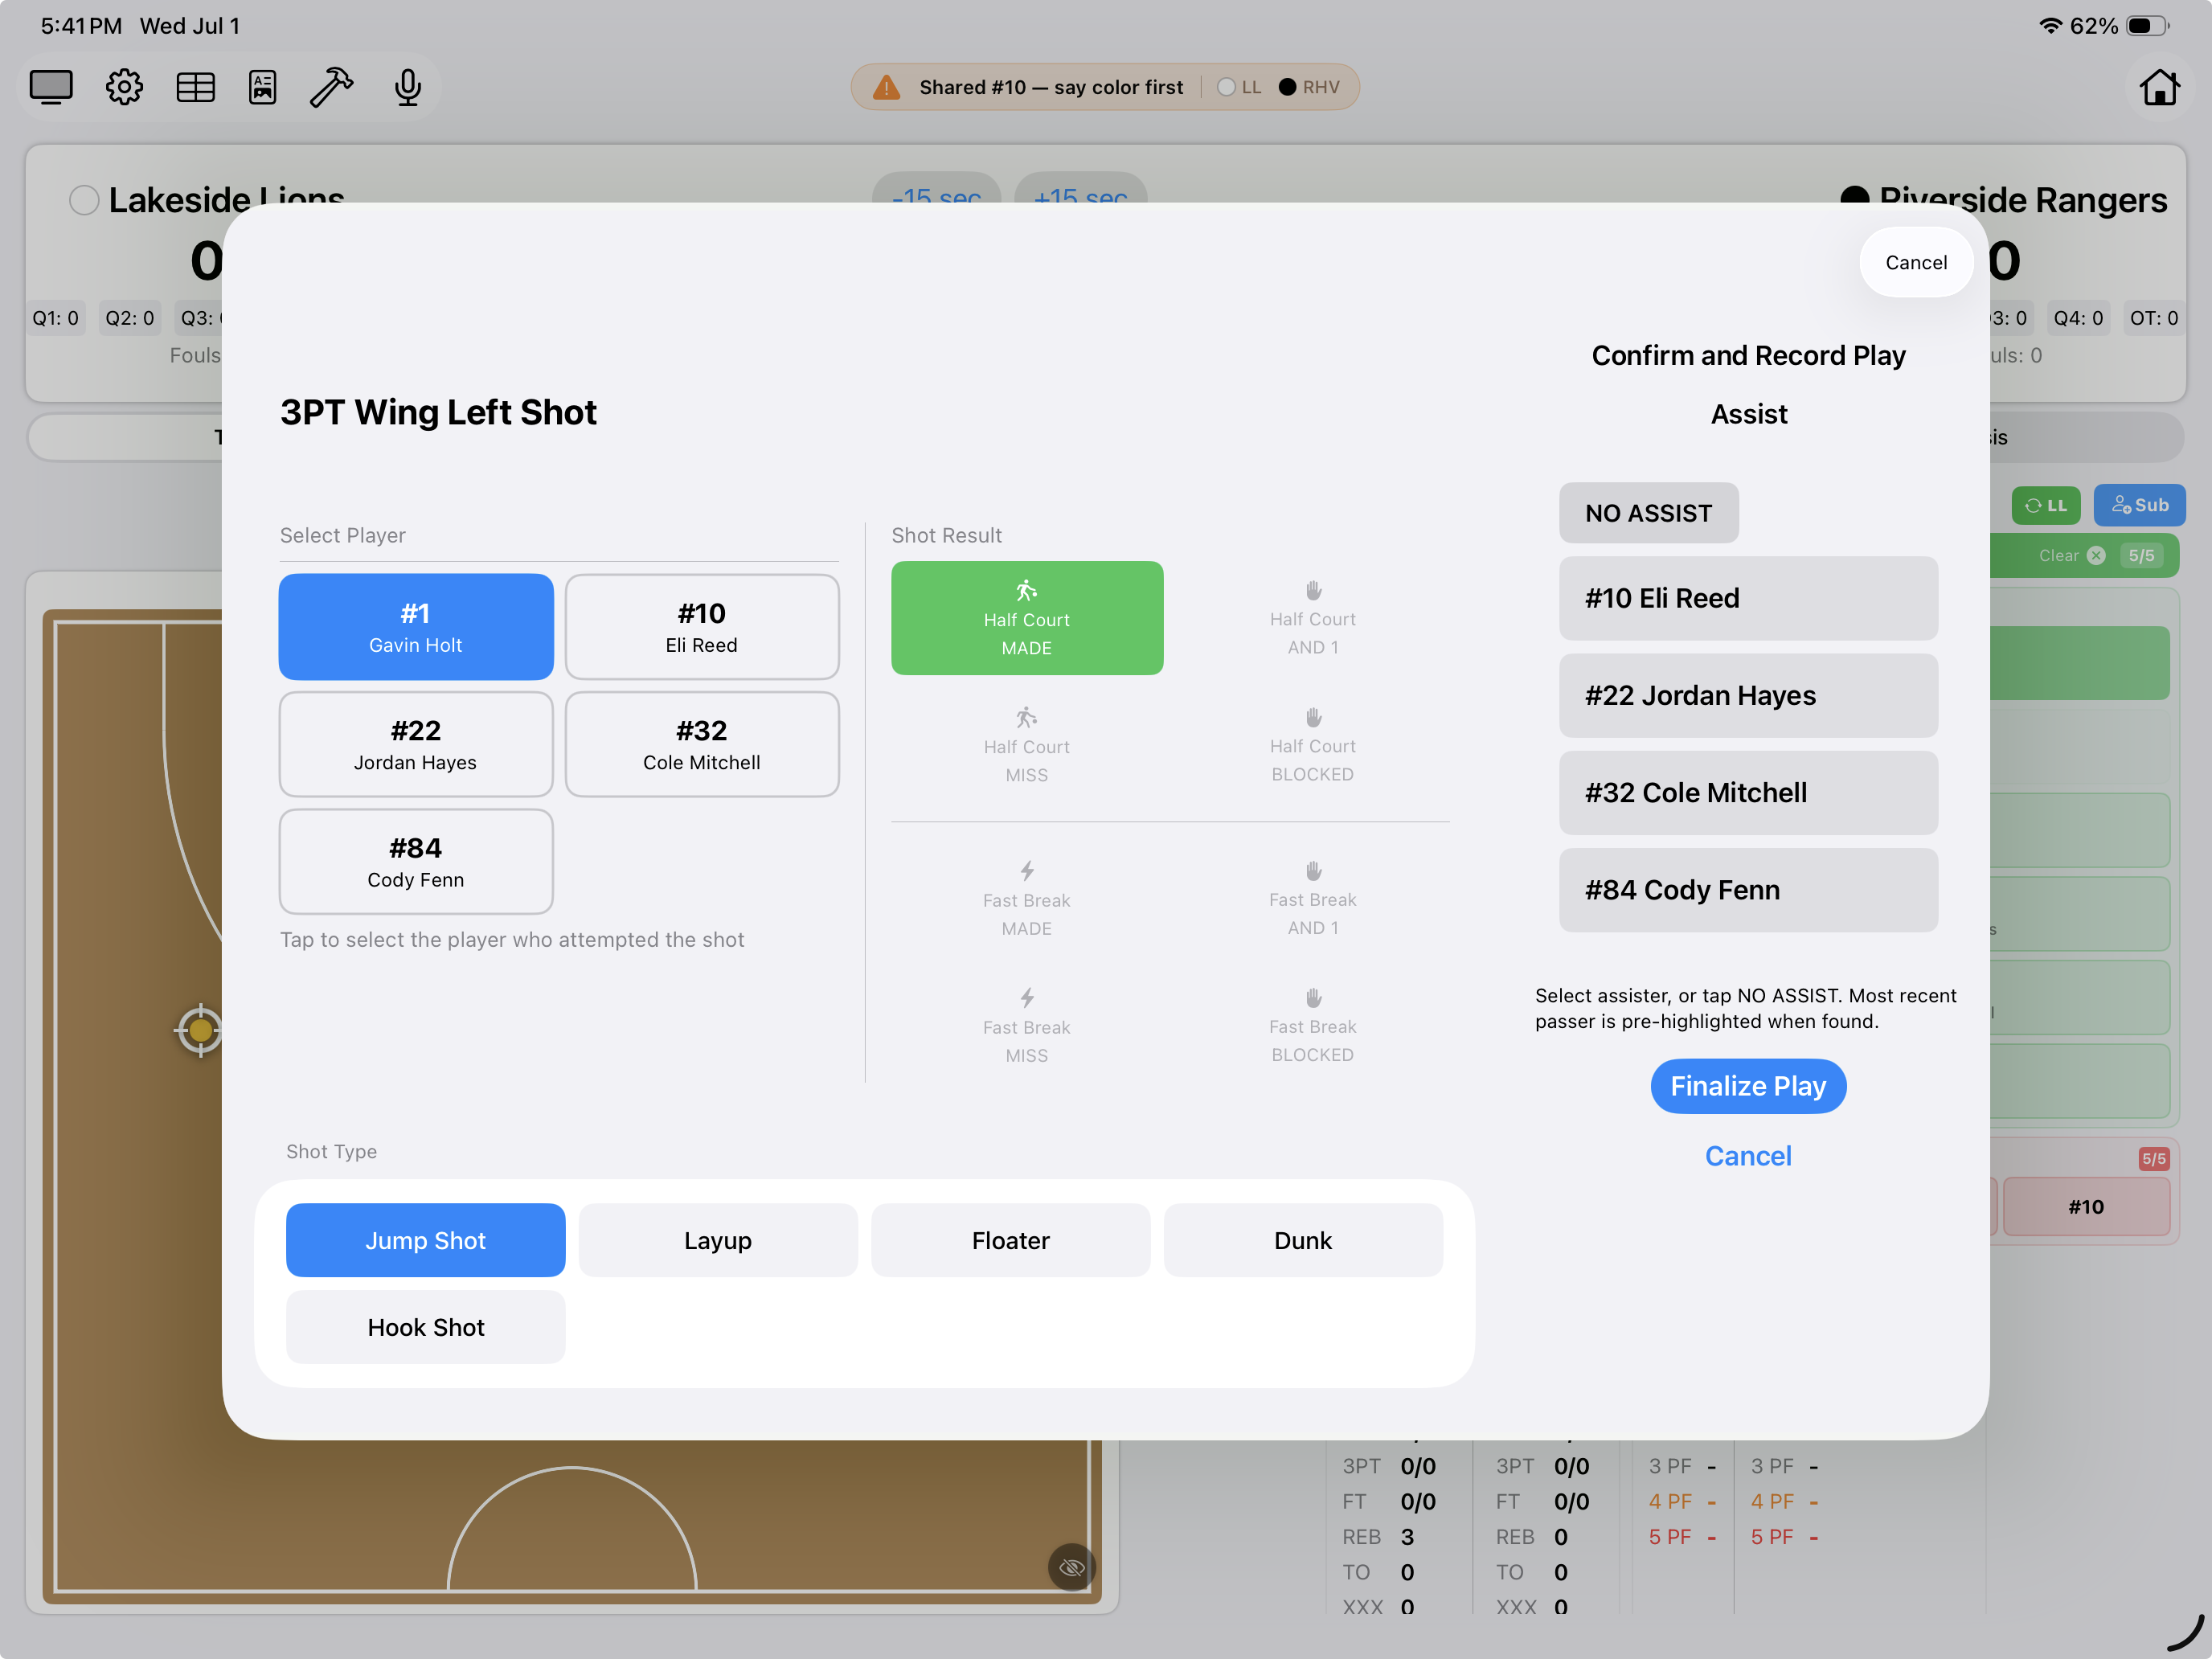Choose #22 Jordan Hayes as assister

1748,695
